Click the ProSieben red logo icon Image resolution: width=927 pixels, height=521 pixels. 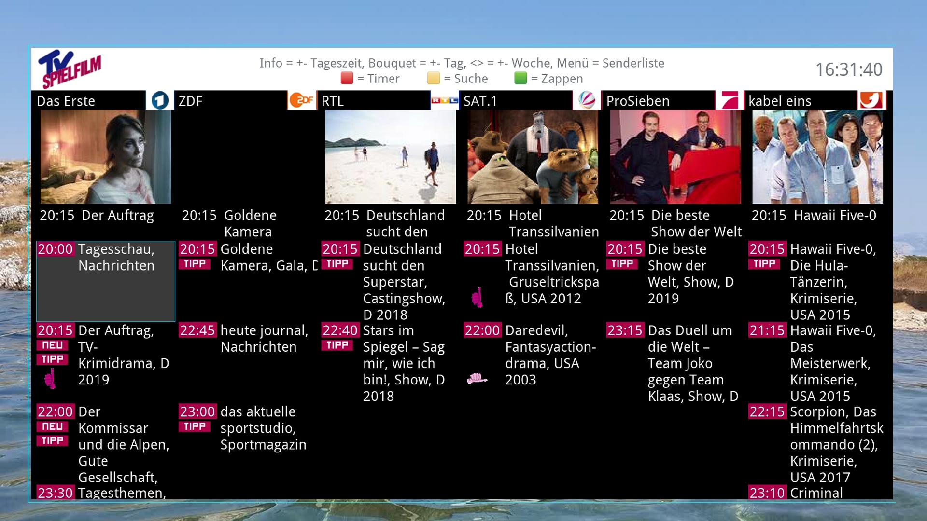pos(729,100)
